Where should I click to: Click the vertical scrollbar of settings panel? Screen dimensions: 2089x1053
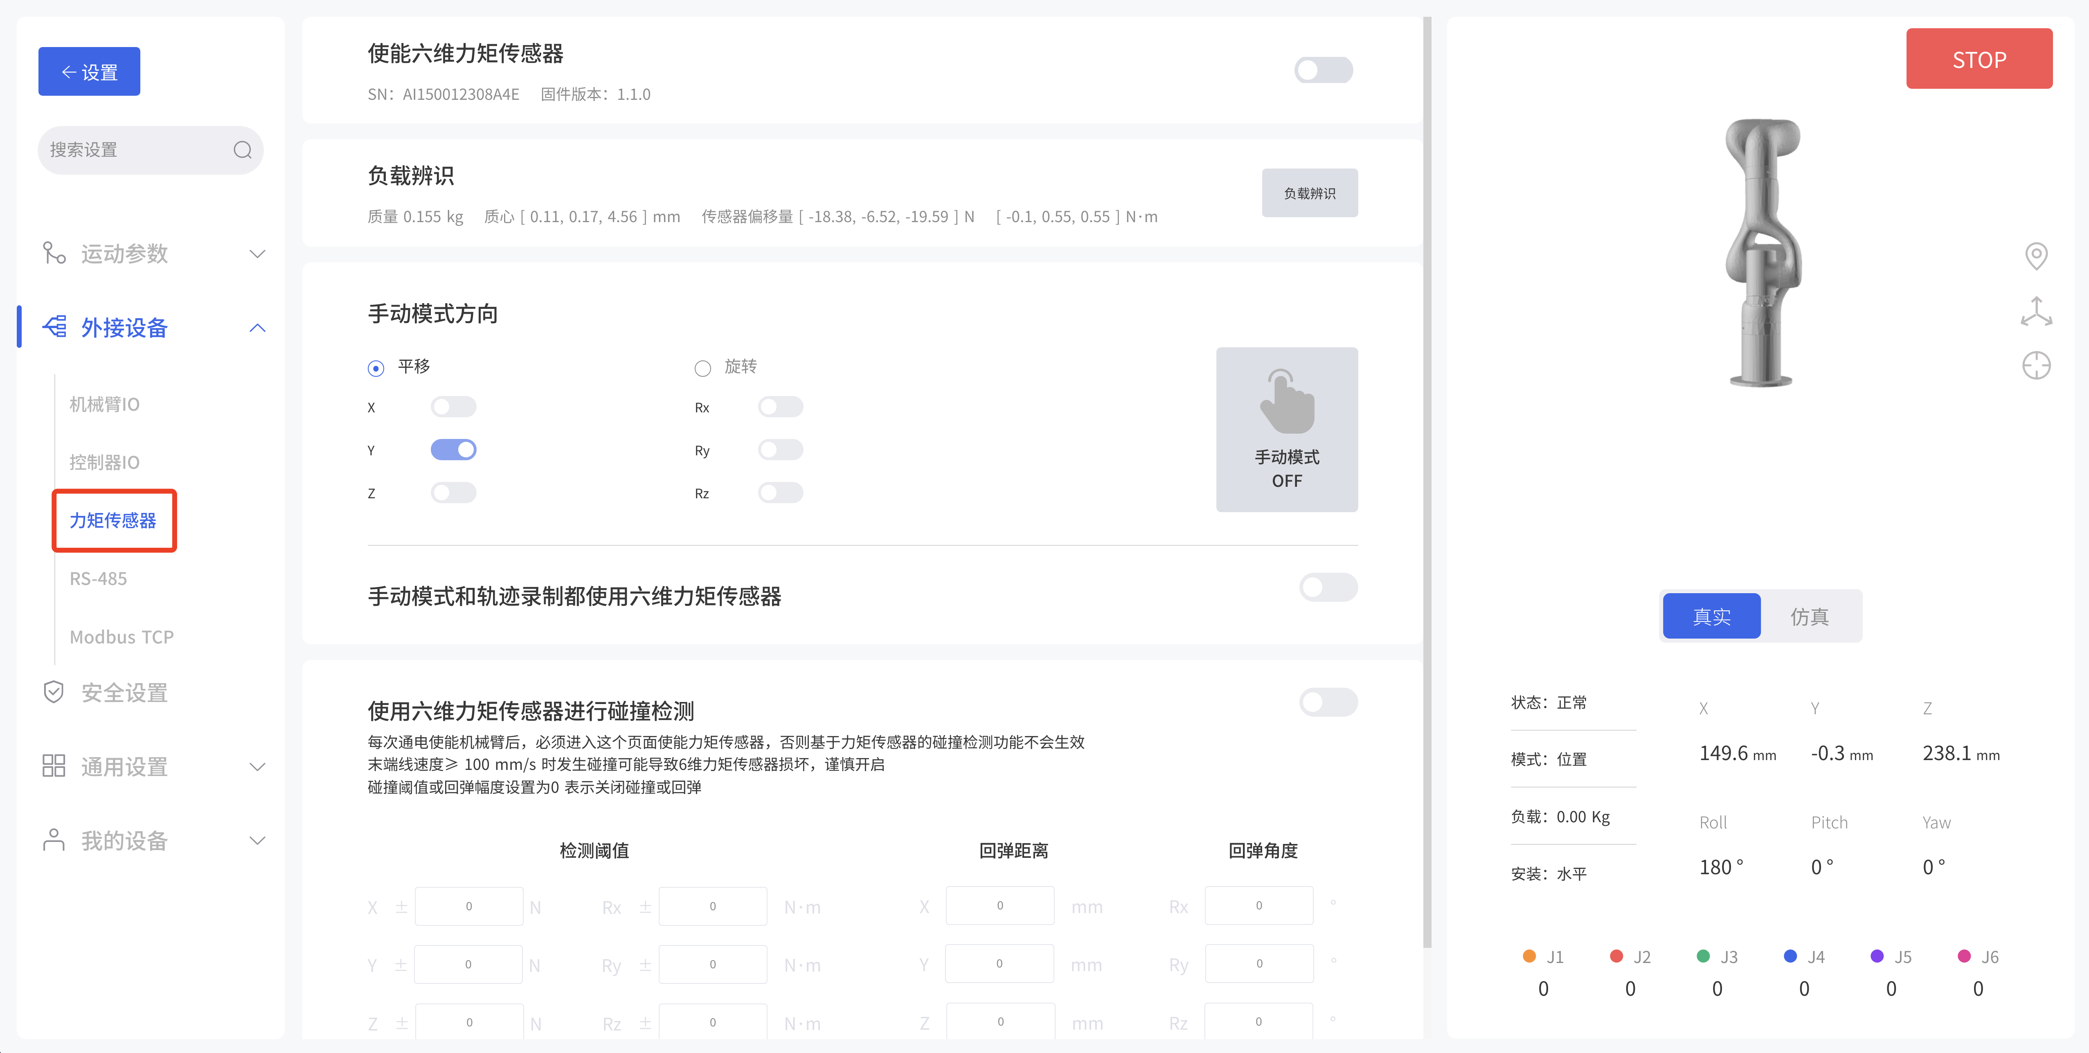1427,482
